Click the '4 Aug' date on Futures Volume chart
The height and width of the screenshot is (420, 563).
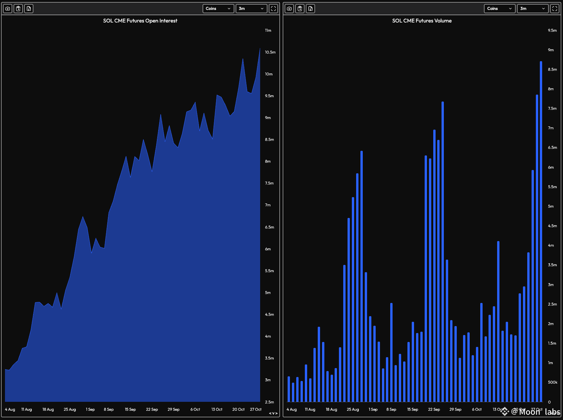(292, 409)
